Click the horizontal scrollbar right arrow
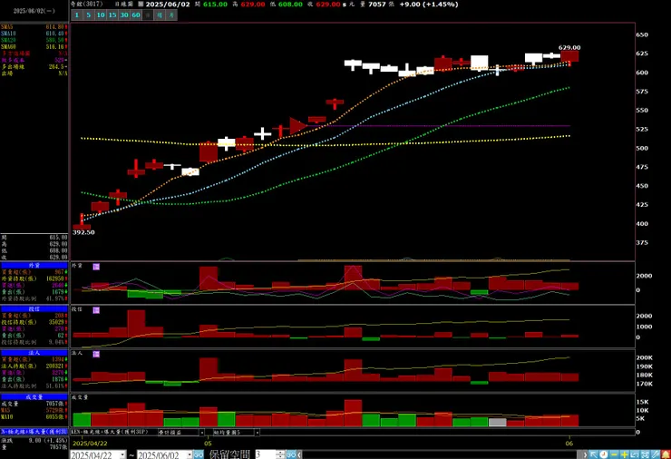Screen dimensions: 671x459 pyautogui.click(x=585, y=454)
